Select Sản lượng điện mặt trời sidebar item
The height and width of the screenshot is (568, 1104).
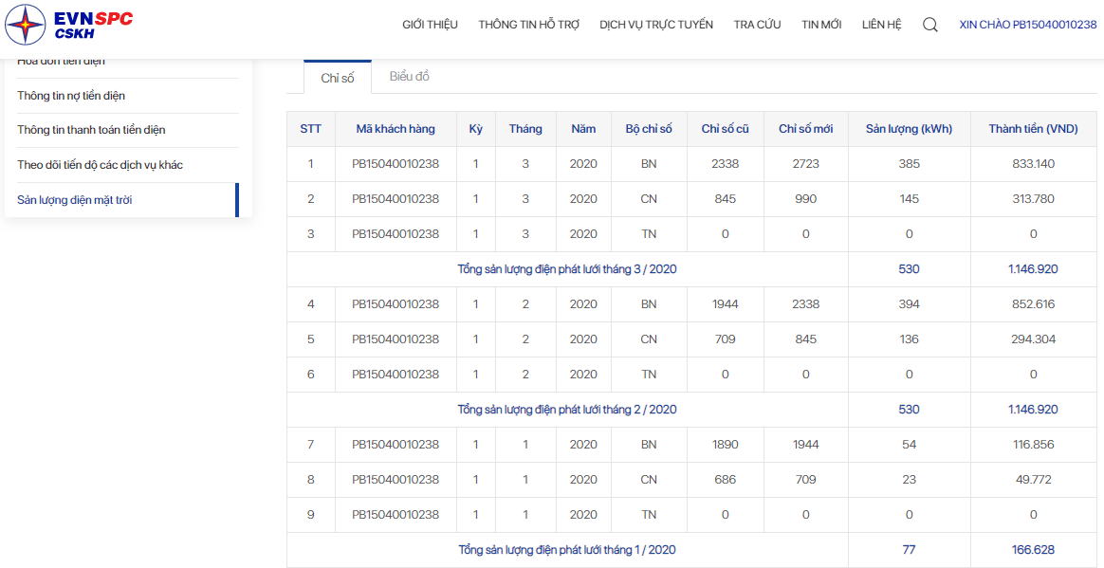tap(75, 200)
